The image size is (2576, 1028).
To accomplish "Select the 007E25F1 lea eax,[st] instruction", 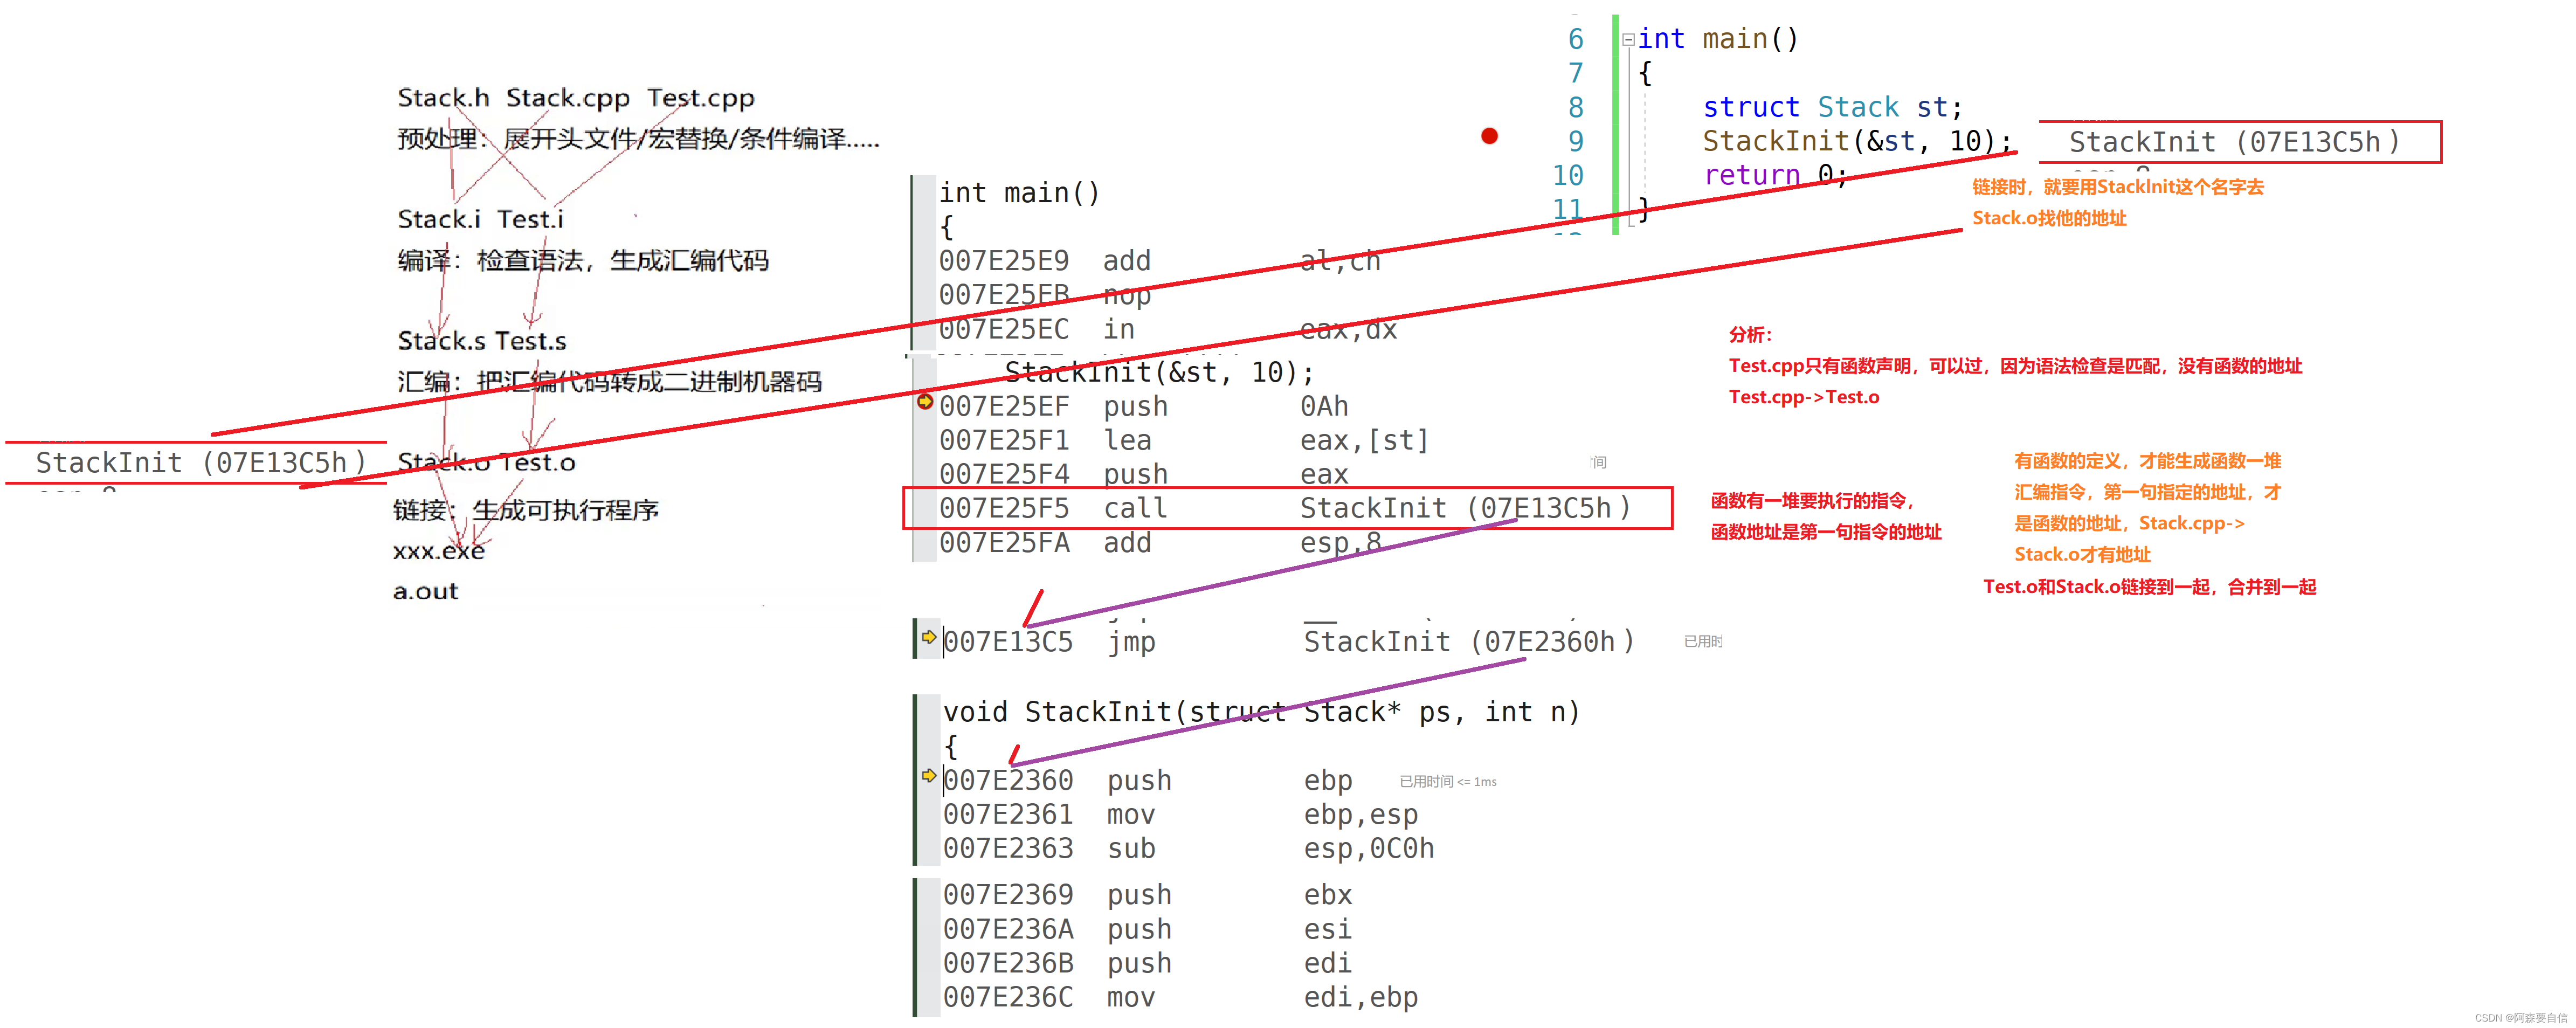I will [x=1184, y=441].
